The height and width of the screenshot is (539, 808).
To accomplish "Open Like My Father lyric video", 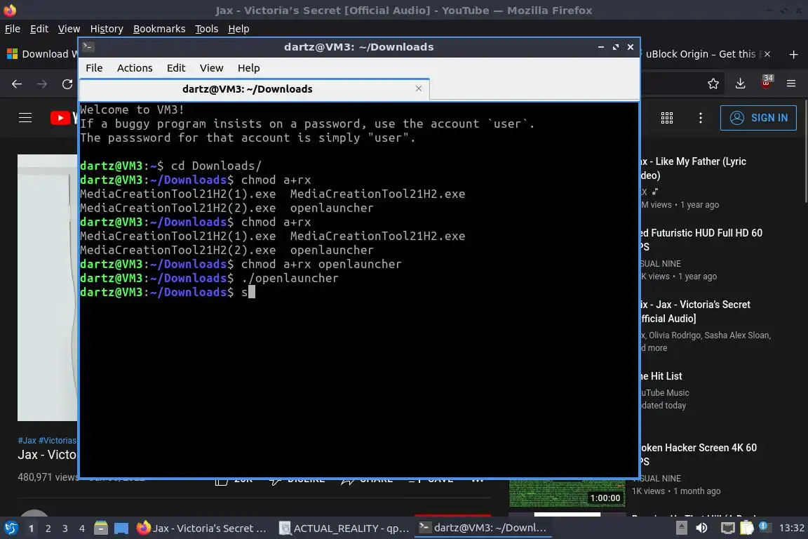I will coord(693,168).
